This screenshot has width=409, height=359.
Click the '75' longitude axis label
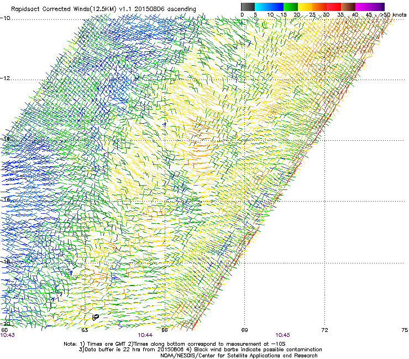(x=405, y=330)
